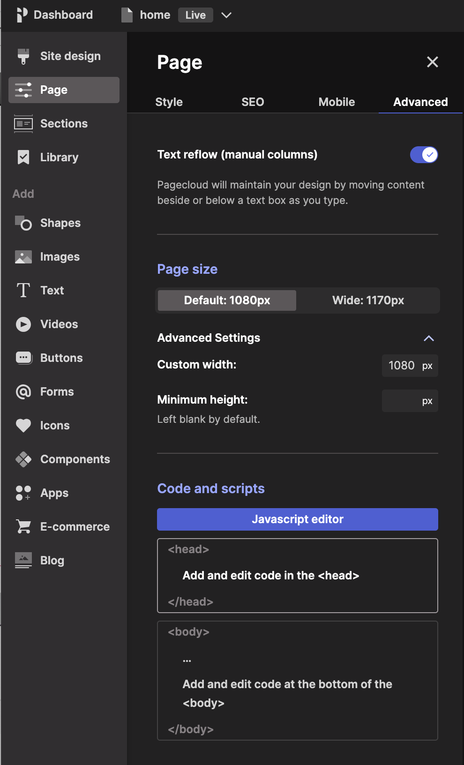
Task: Collapse the Advanced Settings chevron
Action: [x=428, y=338]
